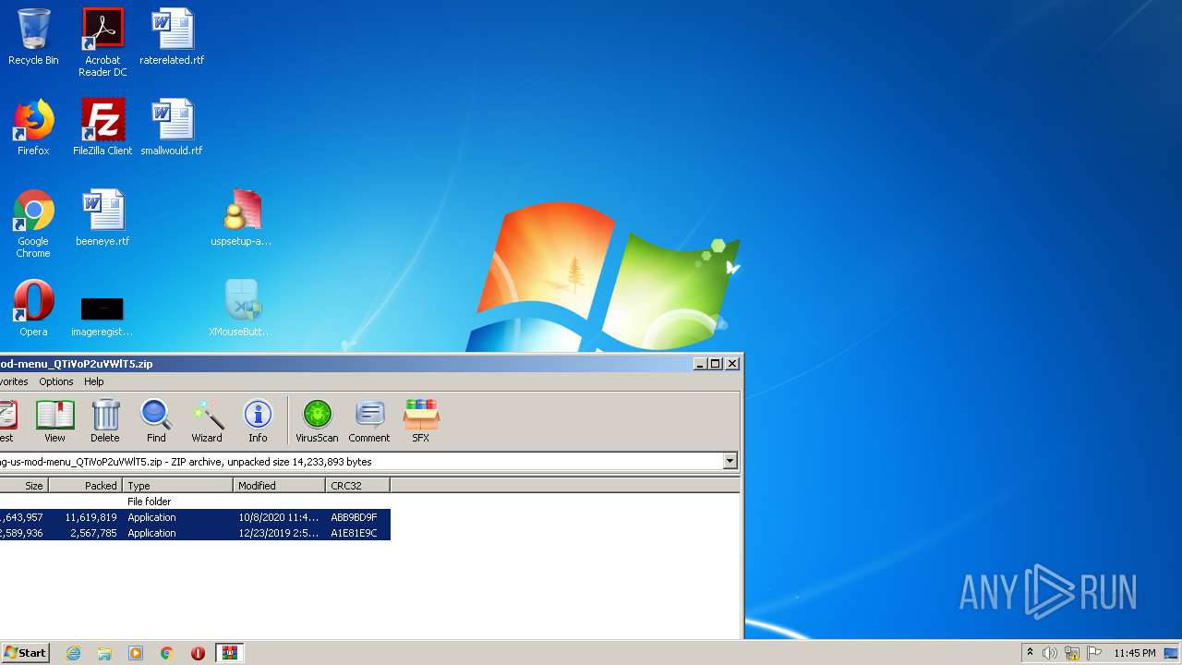
Task: Open Windows Media Player from the taskbar
Action: click(136, 653)
